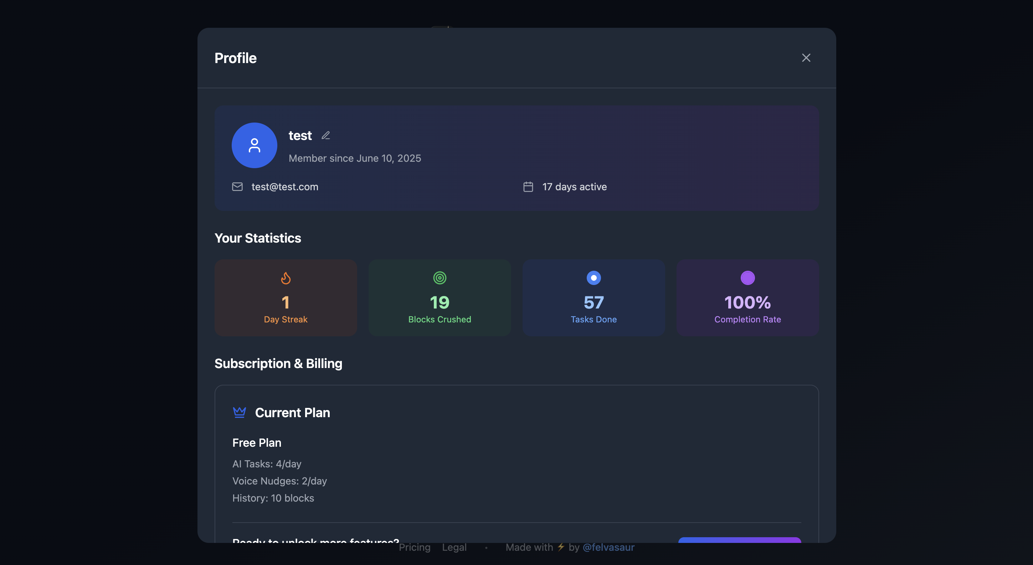Click the purple Completion Rate circle icon
The image size is (1033, 565).
pyautogui.click(x=747, y=278)
